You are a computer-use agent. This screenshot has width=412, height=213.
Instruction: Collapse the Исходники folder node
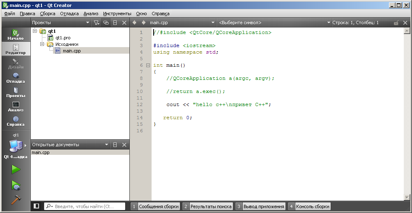42,44
